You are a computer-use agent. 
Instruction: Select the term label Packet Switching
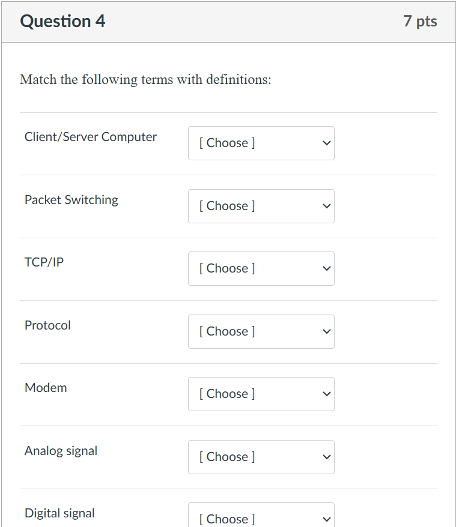click(71, 200)
